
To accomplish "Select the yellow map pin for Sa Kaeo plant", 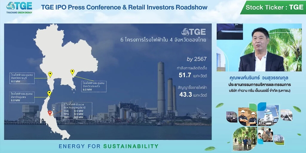I will click(x=72, y=72).
